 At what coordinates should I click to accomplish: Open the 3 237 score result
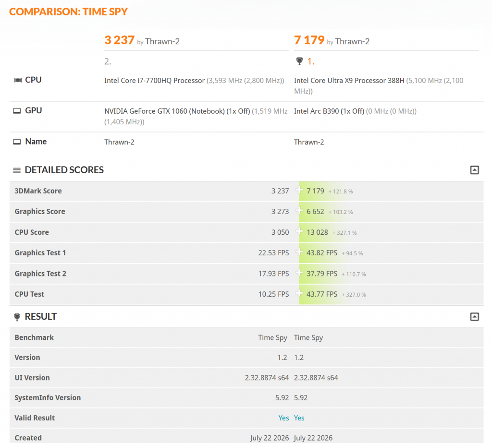coord(119,40)
